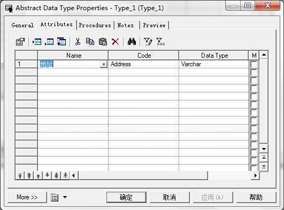This screenshot has height=210, width=284.
Task: Switch to the General tab
Action: (x=22, y=25)
